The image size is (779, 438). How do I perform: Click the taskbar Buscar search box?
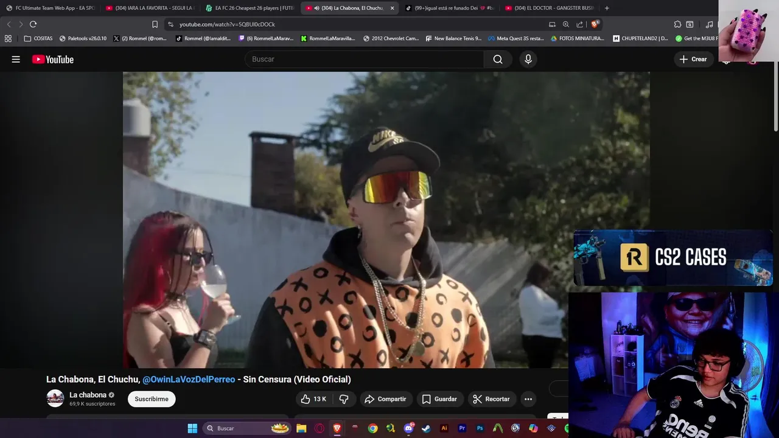(x=246, y=428)
